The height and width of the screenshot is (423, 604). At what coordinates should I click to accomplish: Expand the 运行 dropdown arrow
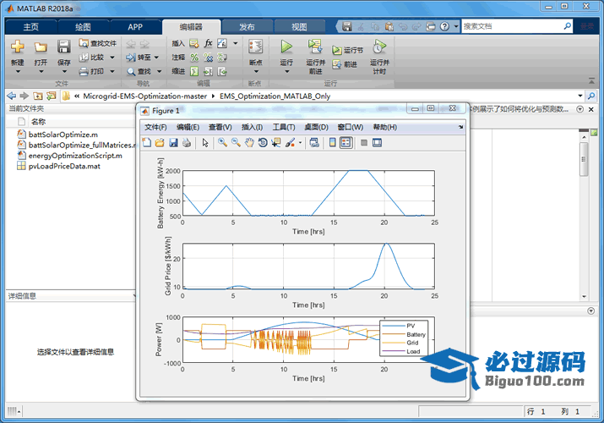[x=286, y=72]
